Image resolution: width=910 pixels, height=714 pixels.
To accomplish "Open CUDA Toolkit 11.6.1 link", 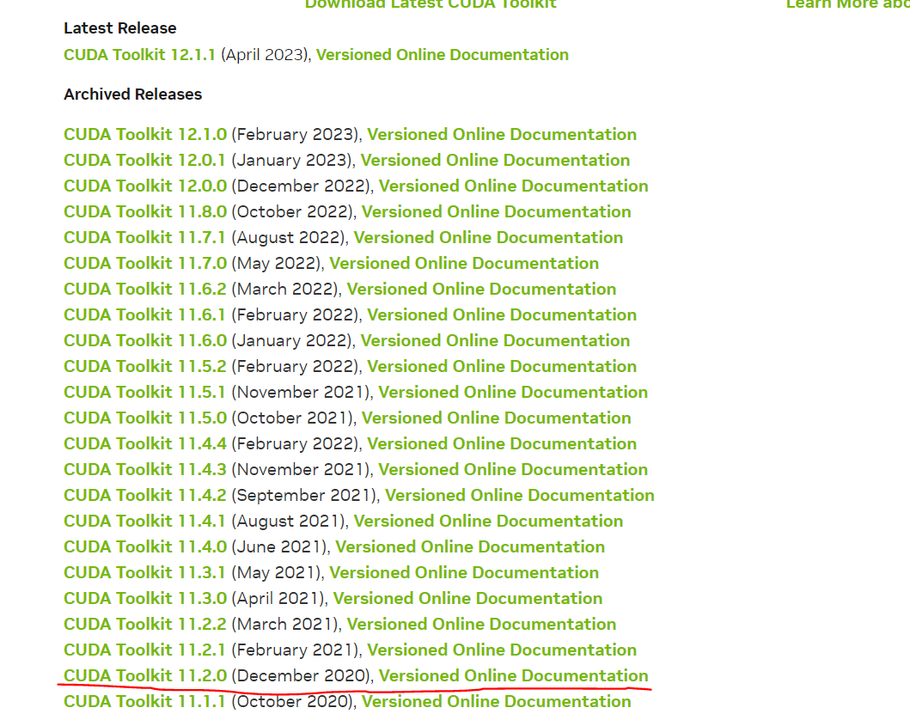I will pos(144,314).
